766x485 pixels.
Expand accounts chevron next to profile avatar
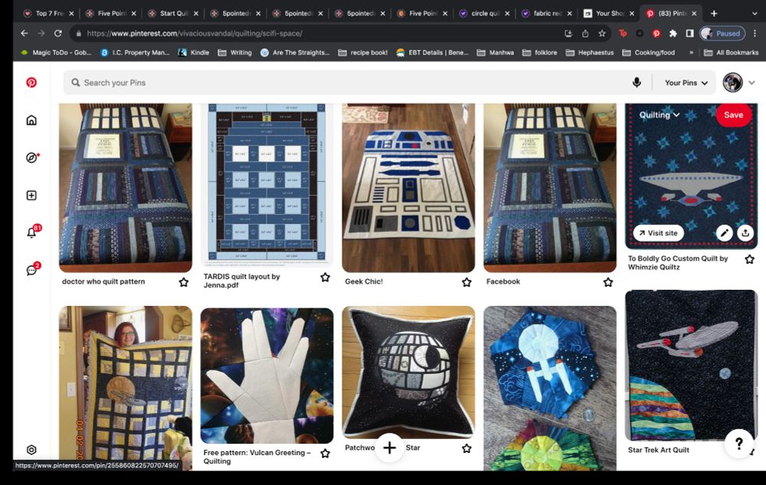click(x=752, y=83)
